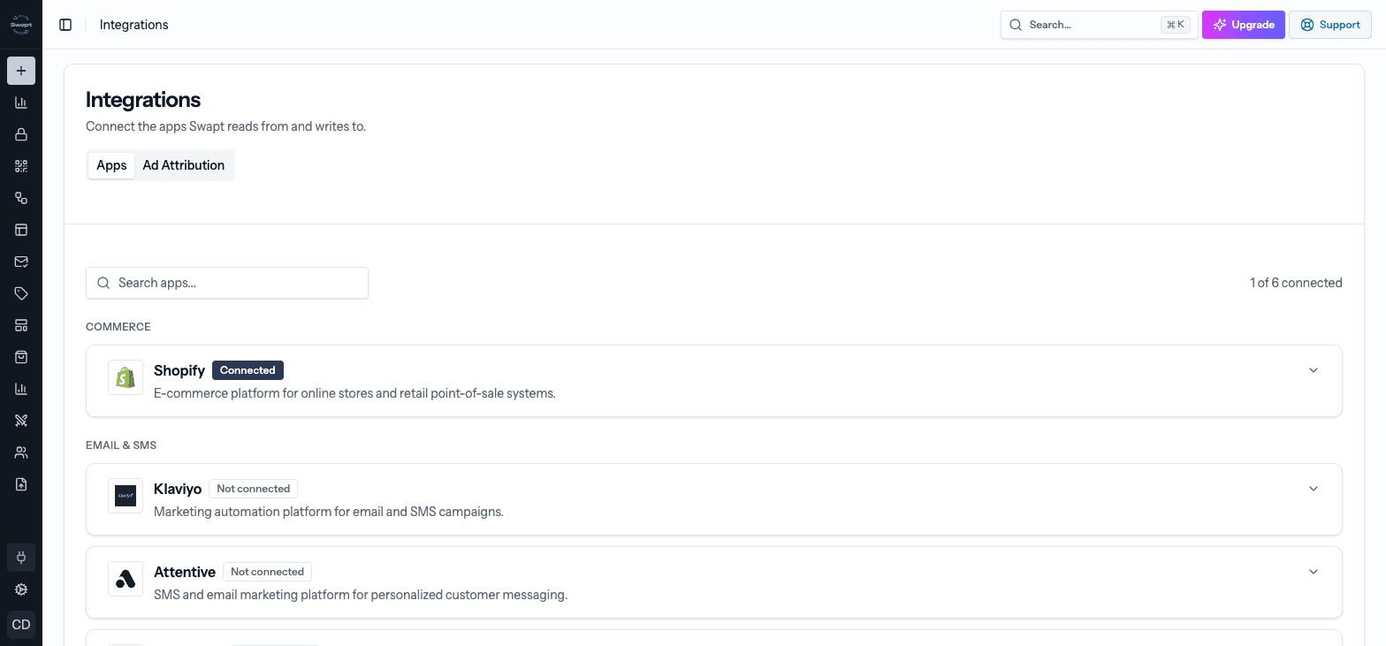Open the mail envelope sidebar icon
This screenshot has width=1386, height=646.
point(21,262)
